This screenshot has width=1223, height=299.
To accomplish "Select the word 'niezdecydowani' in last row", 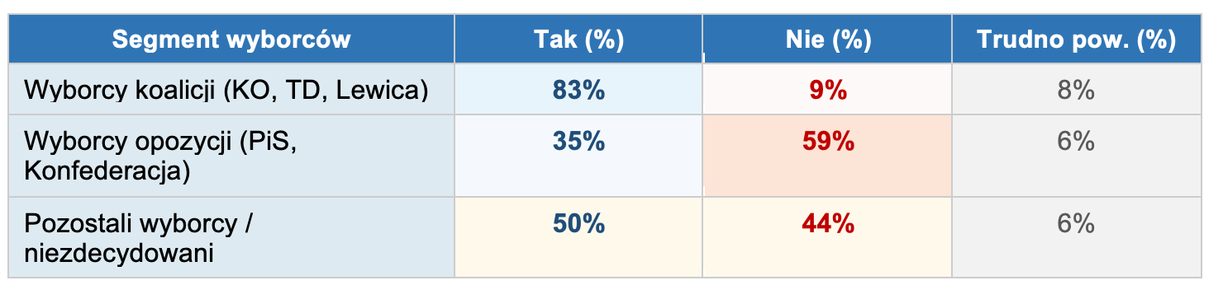I will click(120, 254).
